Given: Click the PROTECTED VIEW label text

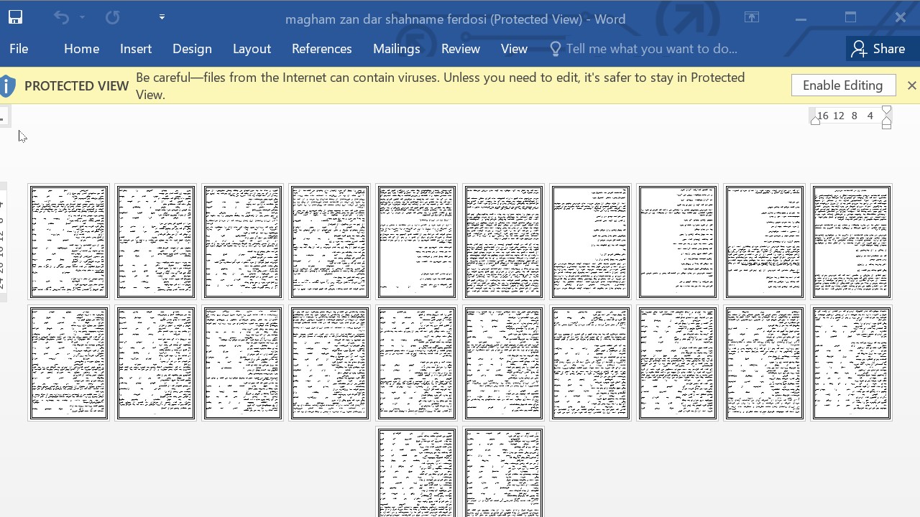Looking at the screenshot, I should pyautogui.click(x=76, y=86).
